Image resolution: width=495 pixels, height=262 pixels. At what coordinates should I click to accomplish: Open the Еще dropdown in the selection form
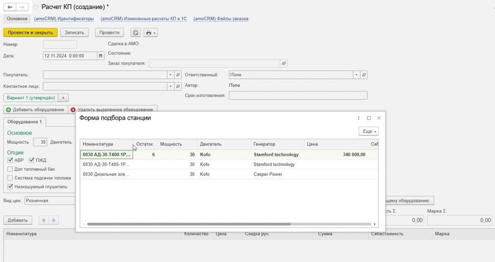click(x=369, y=131)
